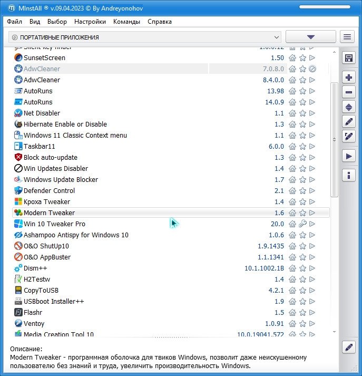This screenshot has width=362, height=376.
Task: Run Dism++ with its play arrow
Action: (312, 268)
